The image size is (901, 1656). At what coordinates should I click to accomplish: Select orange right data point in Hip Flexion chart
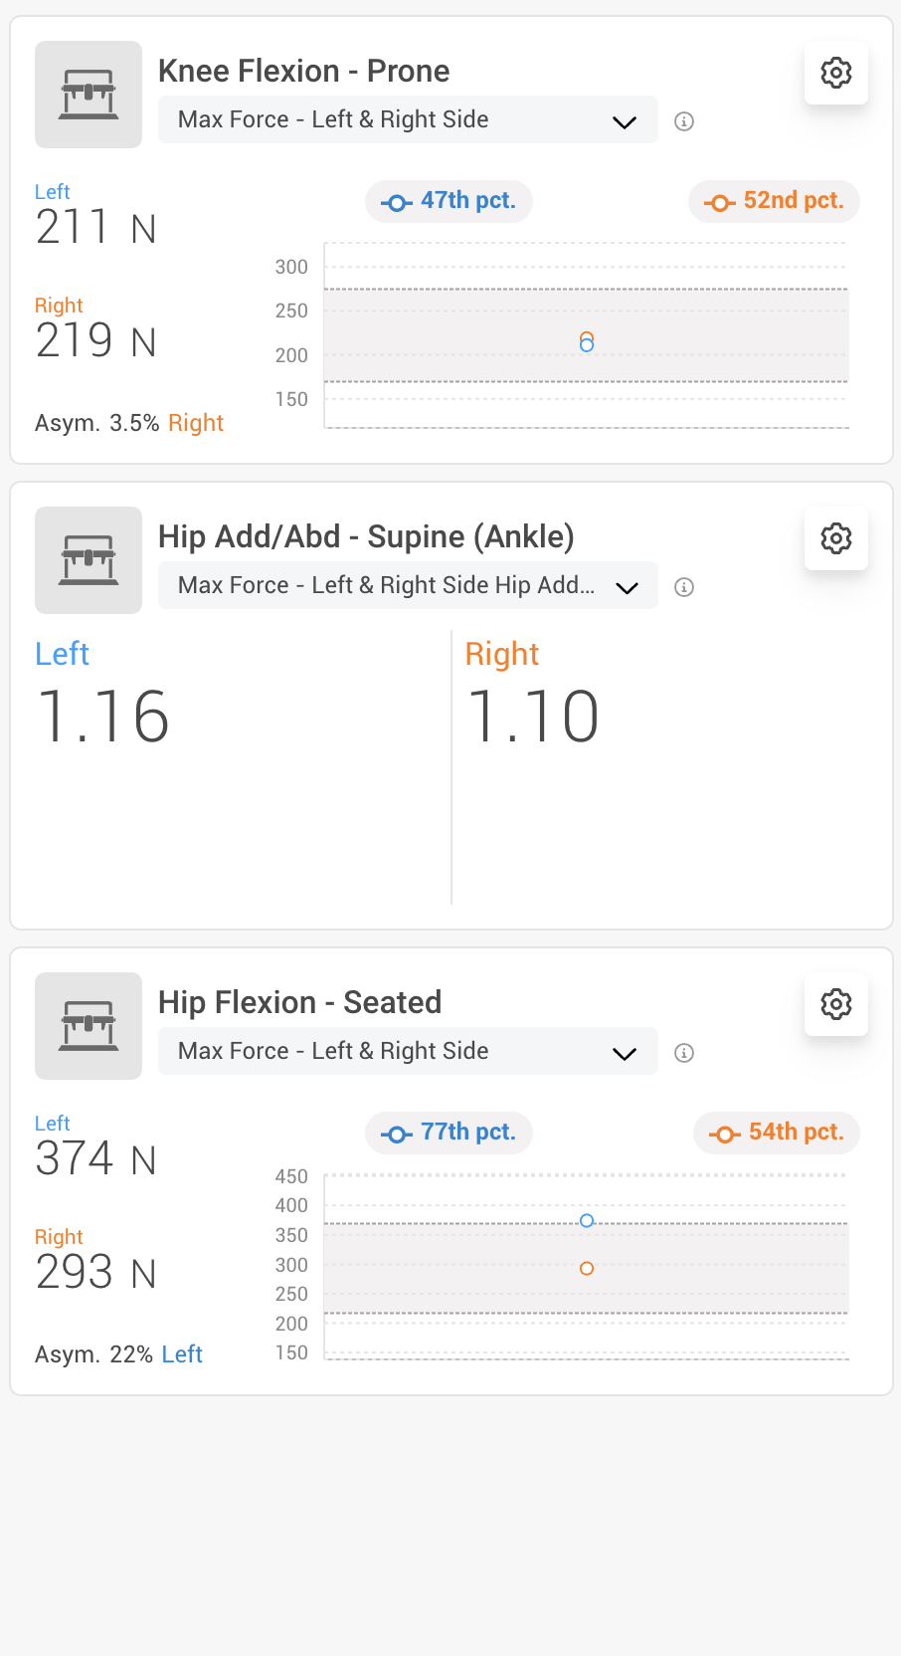point(587,1268)
